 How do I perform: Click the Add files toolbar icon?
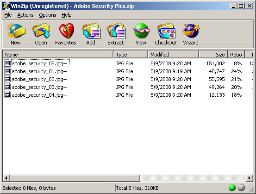pos(91,31)
